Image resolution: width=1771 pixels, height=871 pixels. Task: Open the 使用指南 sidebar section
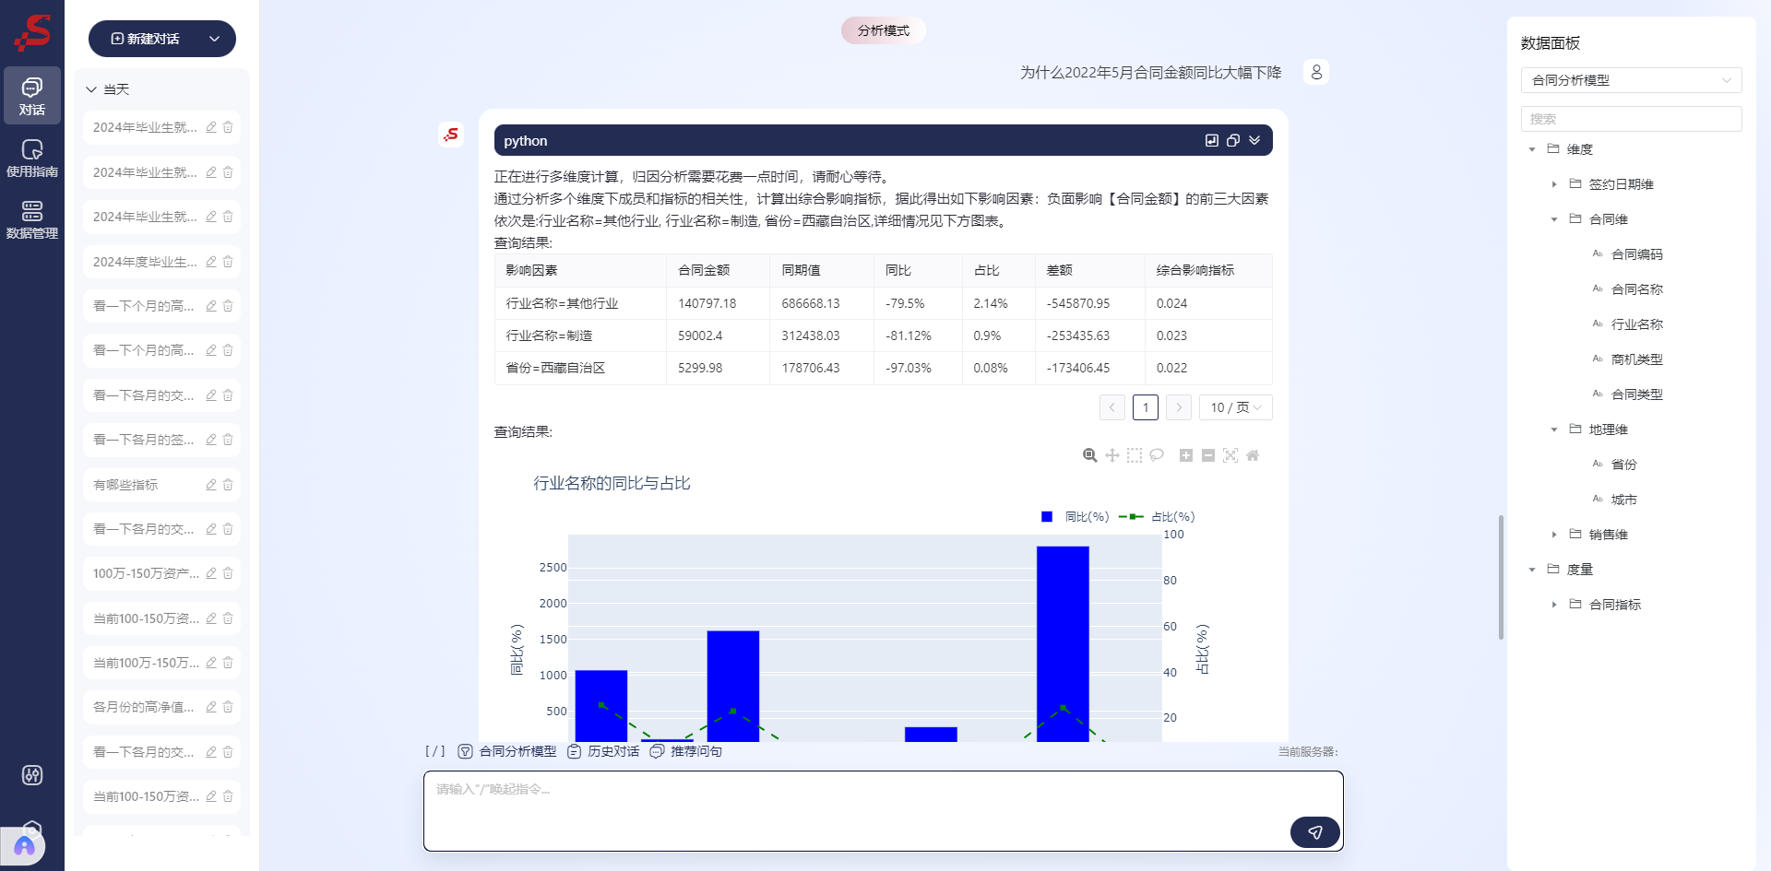point(32,158)
